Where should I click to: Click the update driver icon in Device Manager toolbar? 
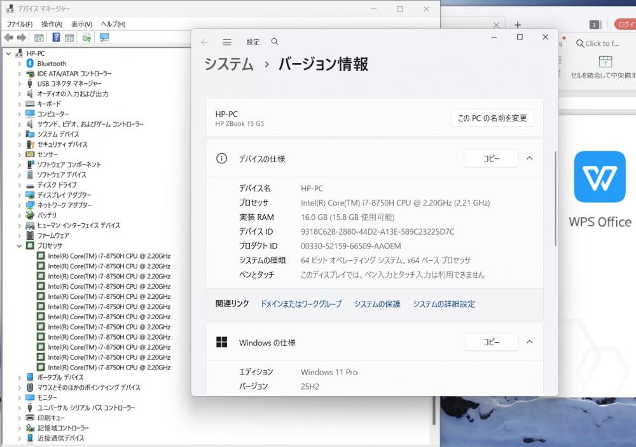[x=86, y=38]
